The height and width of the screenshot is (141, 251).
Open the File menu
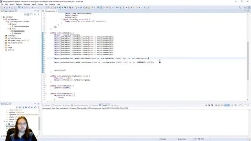[2, 4]
